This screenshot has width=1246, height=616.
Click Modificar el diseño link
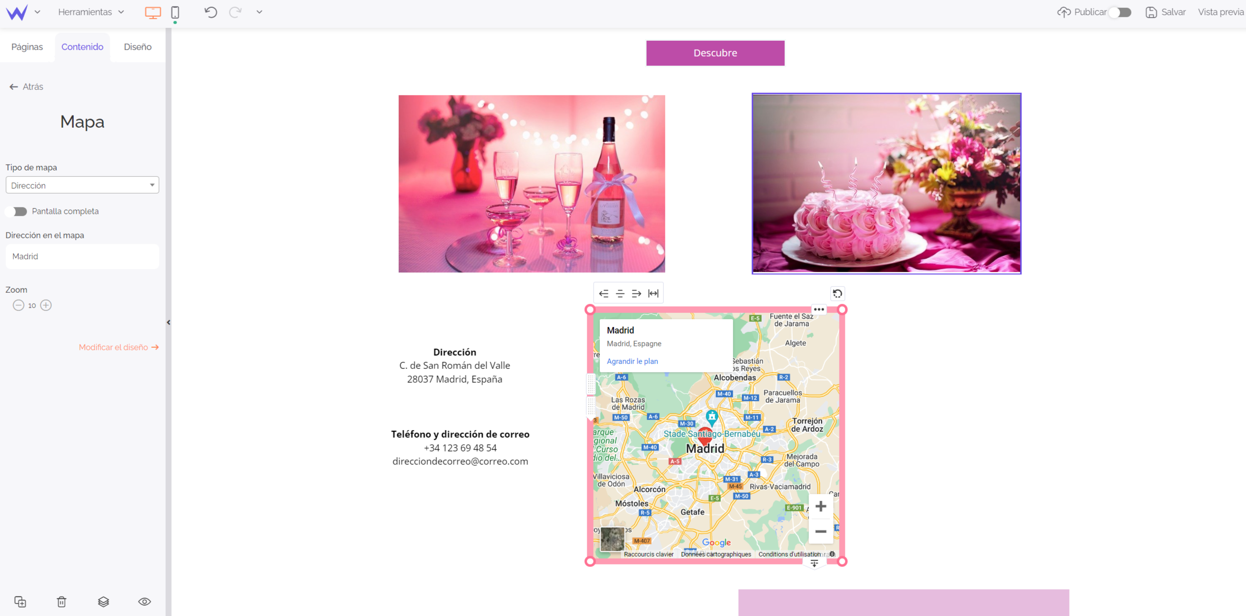click(x=119, y=347)
